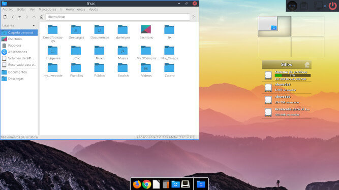
Task: Select the Mixxx folder
Action: pyautogui.click(x=99, y=50)
